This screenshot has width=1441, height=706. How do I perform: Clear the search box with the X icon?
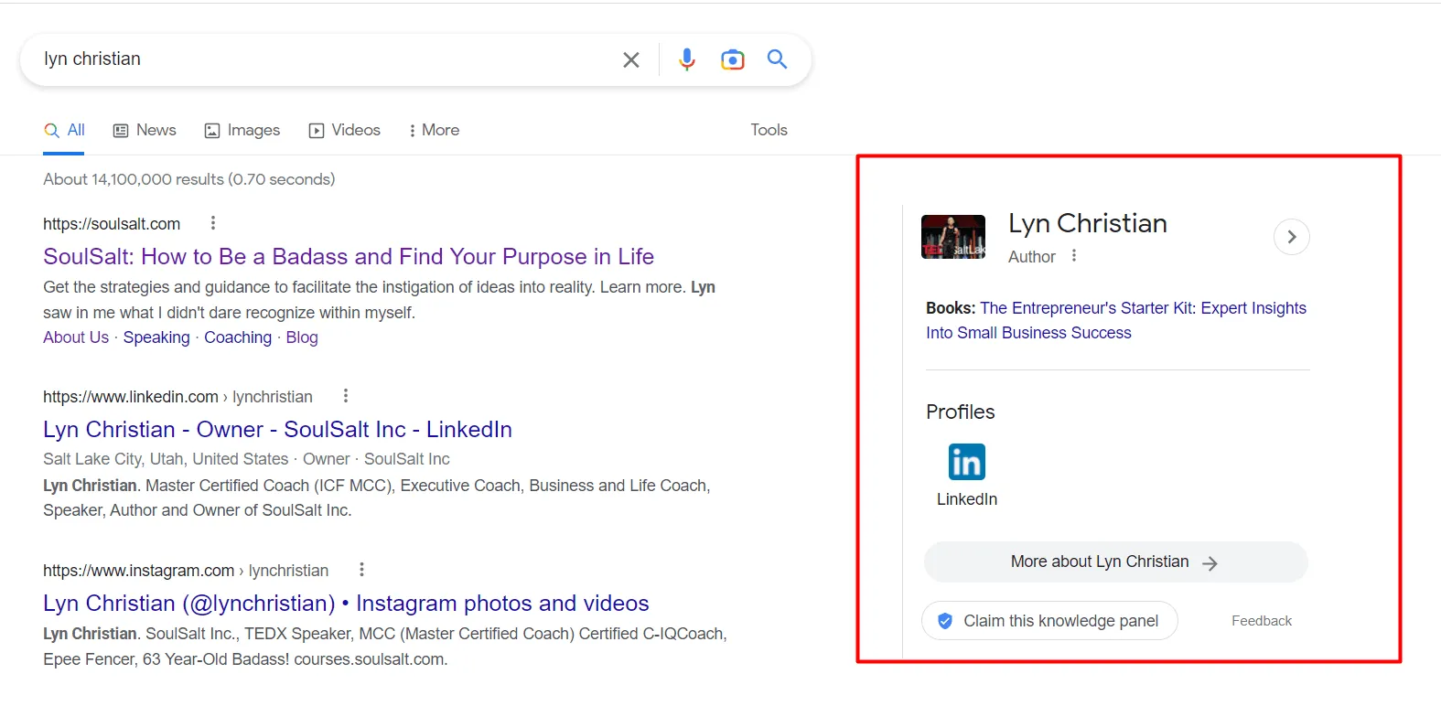631,59
